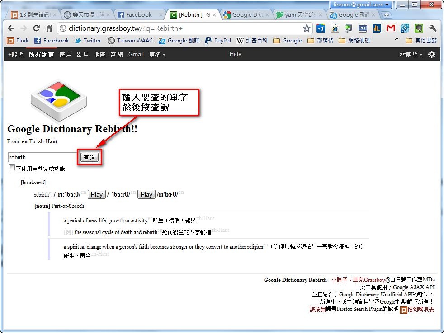
Task: Click the PHP extension icon
Action: point(363,28)
